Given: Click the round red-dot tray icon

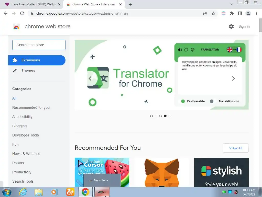Looking at the screenshot, I should point(236,192).
